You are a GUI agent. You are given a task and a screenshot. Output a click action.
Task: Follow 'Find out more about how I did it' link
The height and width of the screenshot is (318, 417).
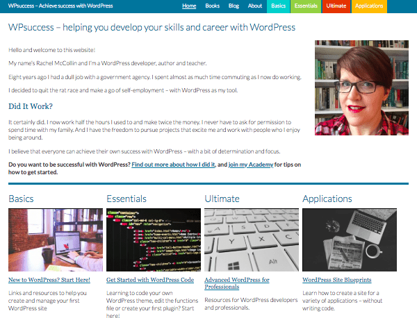pos(173,165)
